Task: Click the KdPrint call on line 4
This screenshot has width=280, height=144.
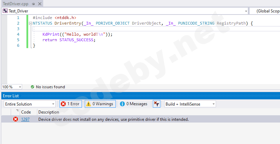Action: click(x=51, y=34)
